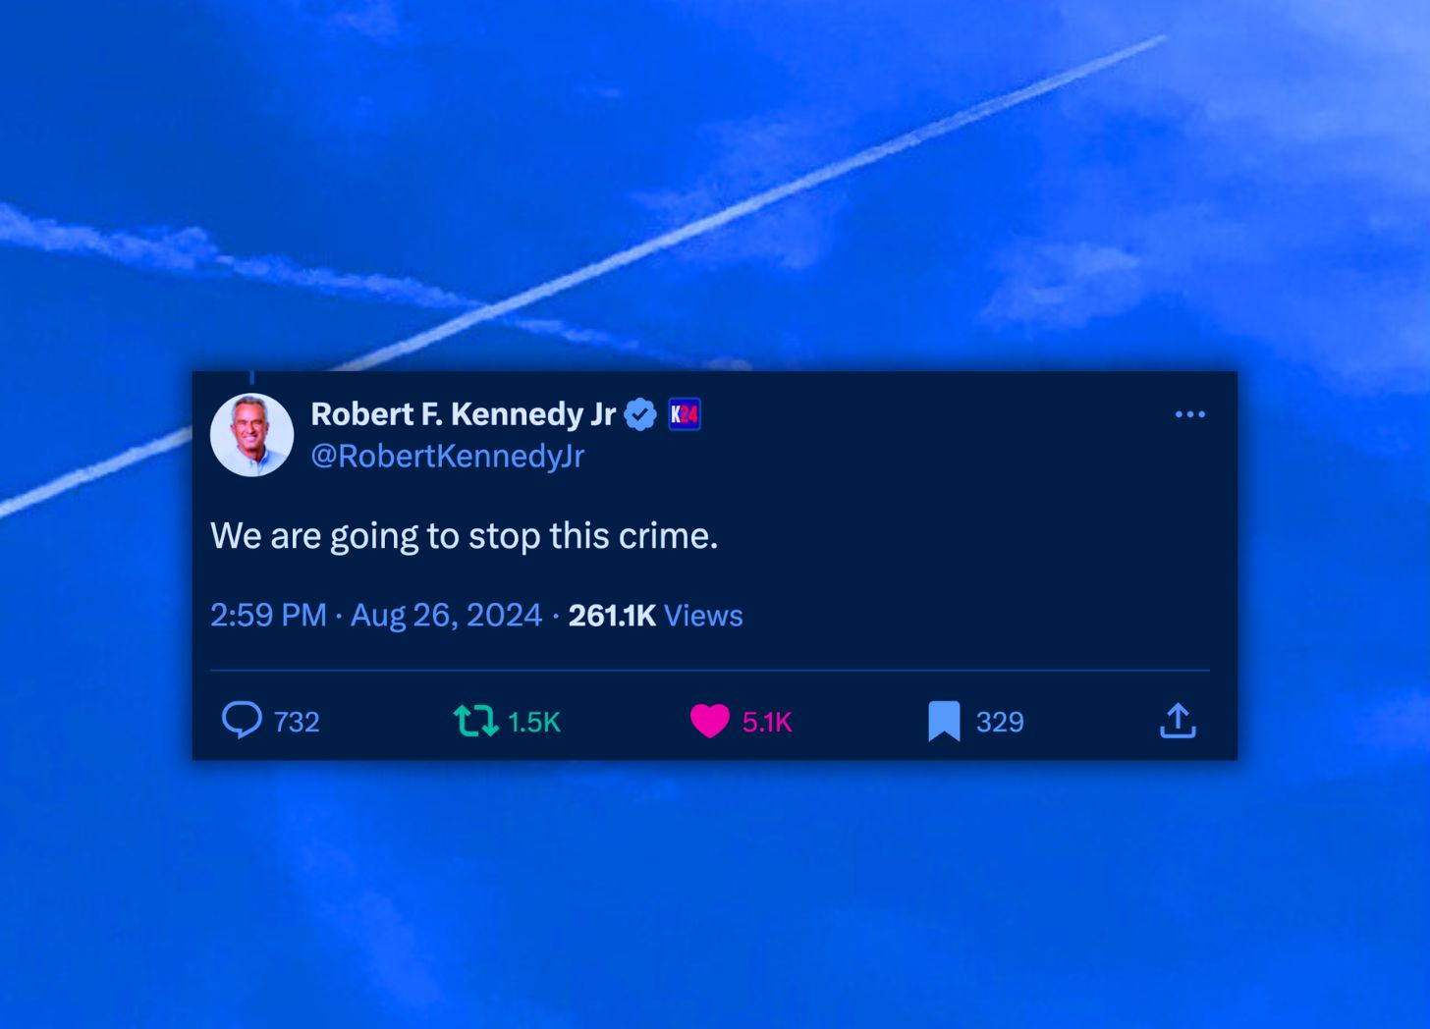Visit the @RobertKennedyJr handle link

tap(448, 456)
